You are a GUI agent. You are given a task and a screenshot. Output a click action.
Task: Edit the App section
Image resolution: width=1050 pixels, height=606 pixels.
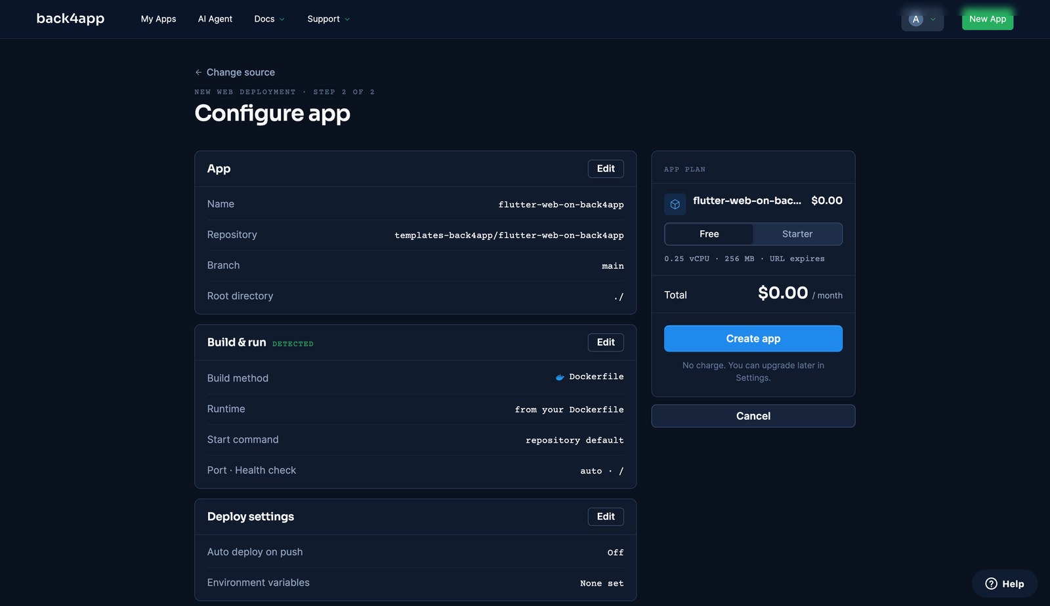[606, 169]
